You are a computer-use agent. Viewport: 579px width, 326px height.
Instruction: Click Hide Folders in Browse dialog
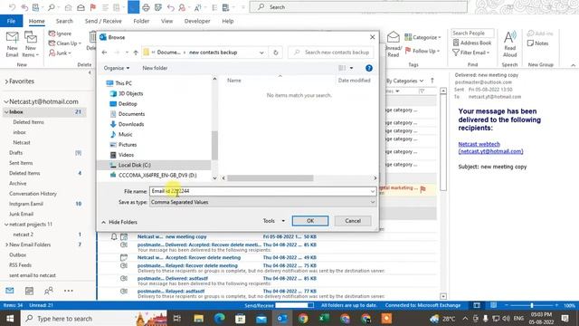pos(119,222)
